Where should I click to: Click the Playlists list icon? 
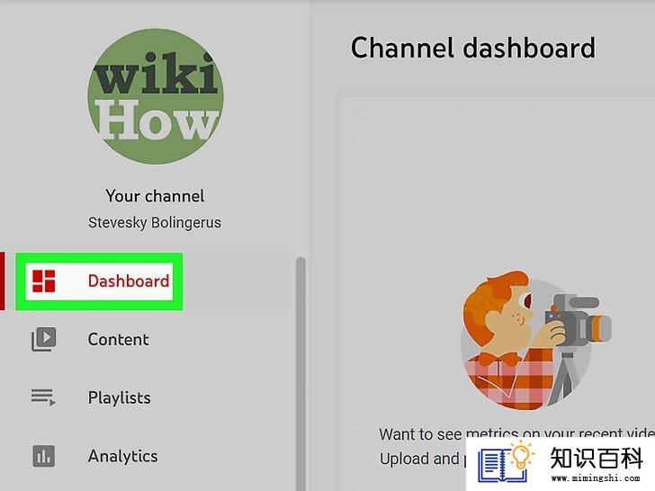click(43, 397)
